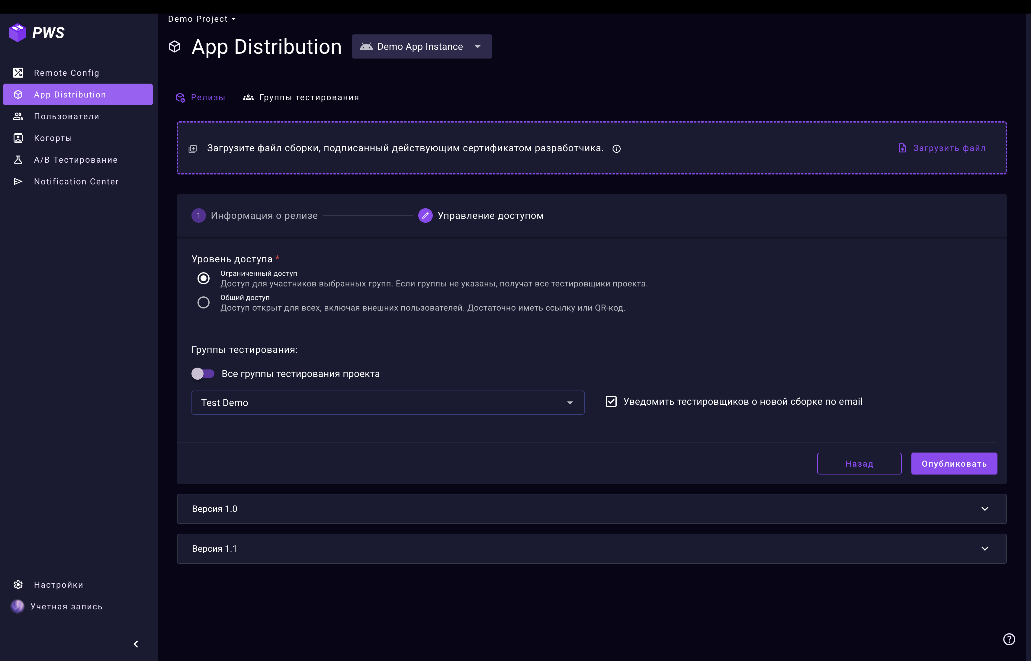The image size is (1031, 661).
Task: Select the Общий доступ radio button
Action: (204, 303)
